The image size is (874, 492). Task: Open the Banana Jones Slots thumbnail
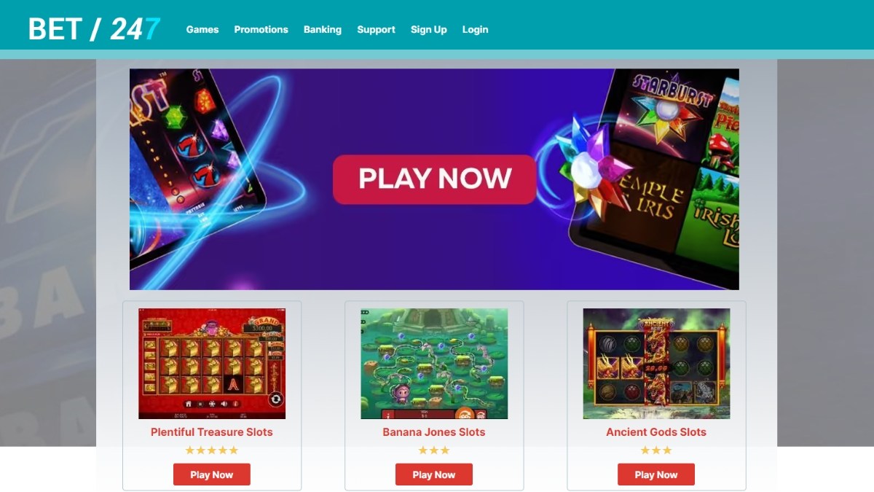tap(434, 364)
